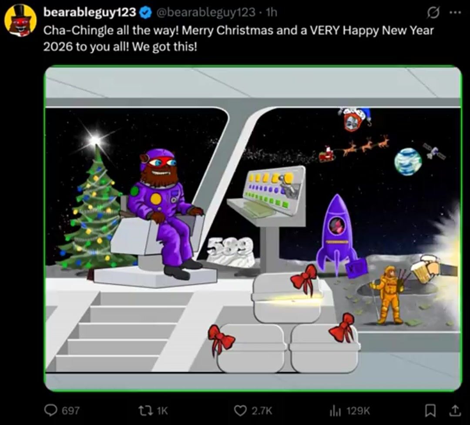Image resolution: width=470 pixels, height=425 pixels.
Task: Open the share icon menu
Action: pyautogui.click(x=454, y=410)
